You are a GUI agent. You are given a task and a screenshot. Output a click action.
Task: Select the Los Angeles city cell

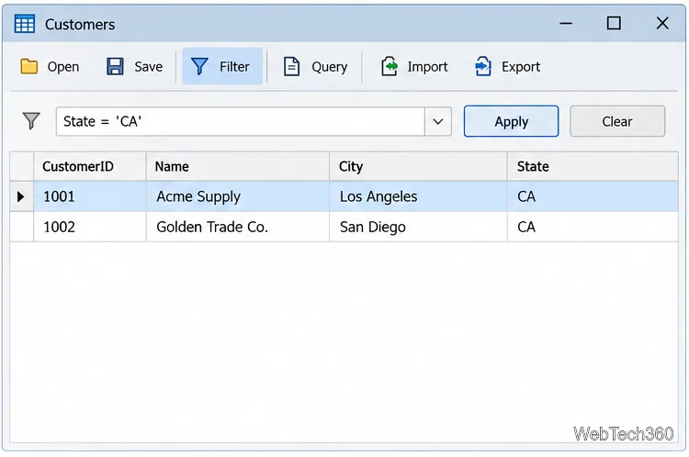pos(418,196)
